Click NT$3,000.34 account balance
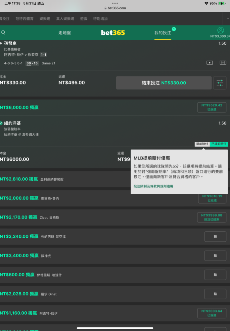 (220, 36)
